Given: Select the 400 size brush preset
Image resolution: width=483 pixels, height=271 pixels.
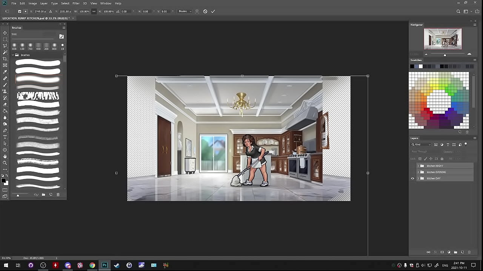Looking at the screenshot, I should (x=38, y=46).
